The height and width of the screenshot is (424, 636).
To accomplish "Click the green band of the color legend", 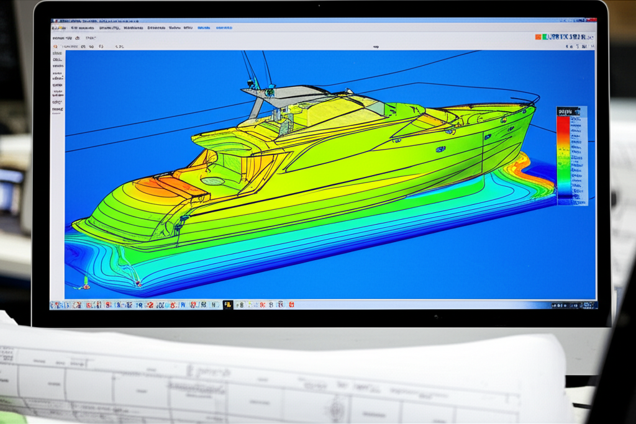I will point(563,176).
